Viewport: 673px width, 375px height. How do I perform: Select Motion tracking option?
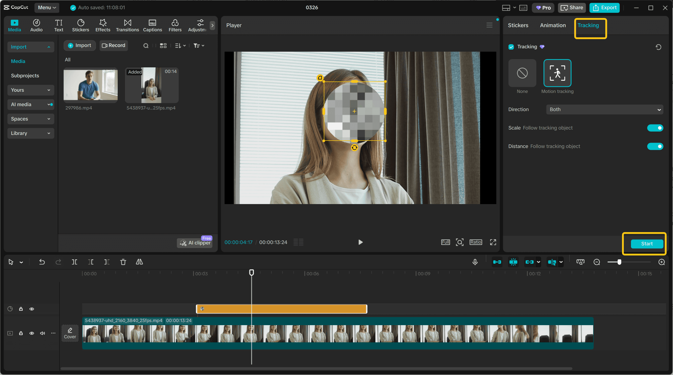click(x=557, y=73)
